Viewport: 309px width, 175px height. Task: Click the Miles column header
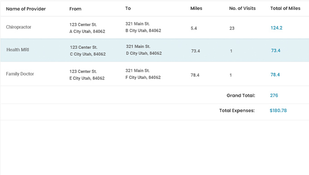point(196,8)
